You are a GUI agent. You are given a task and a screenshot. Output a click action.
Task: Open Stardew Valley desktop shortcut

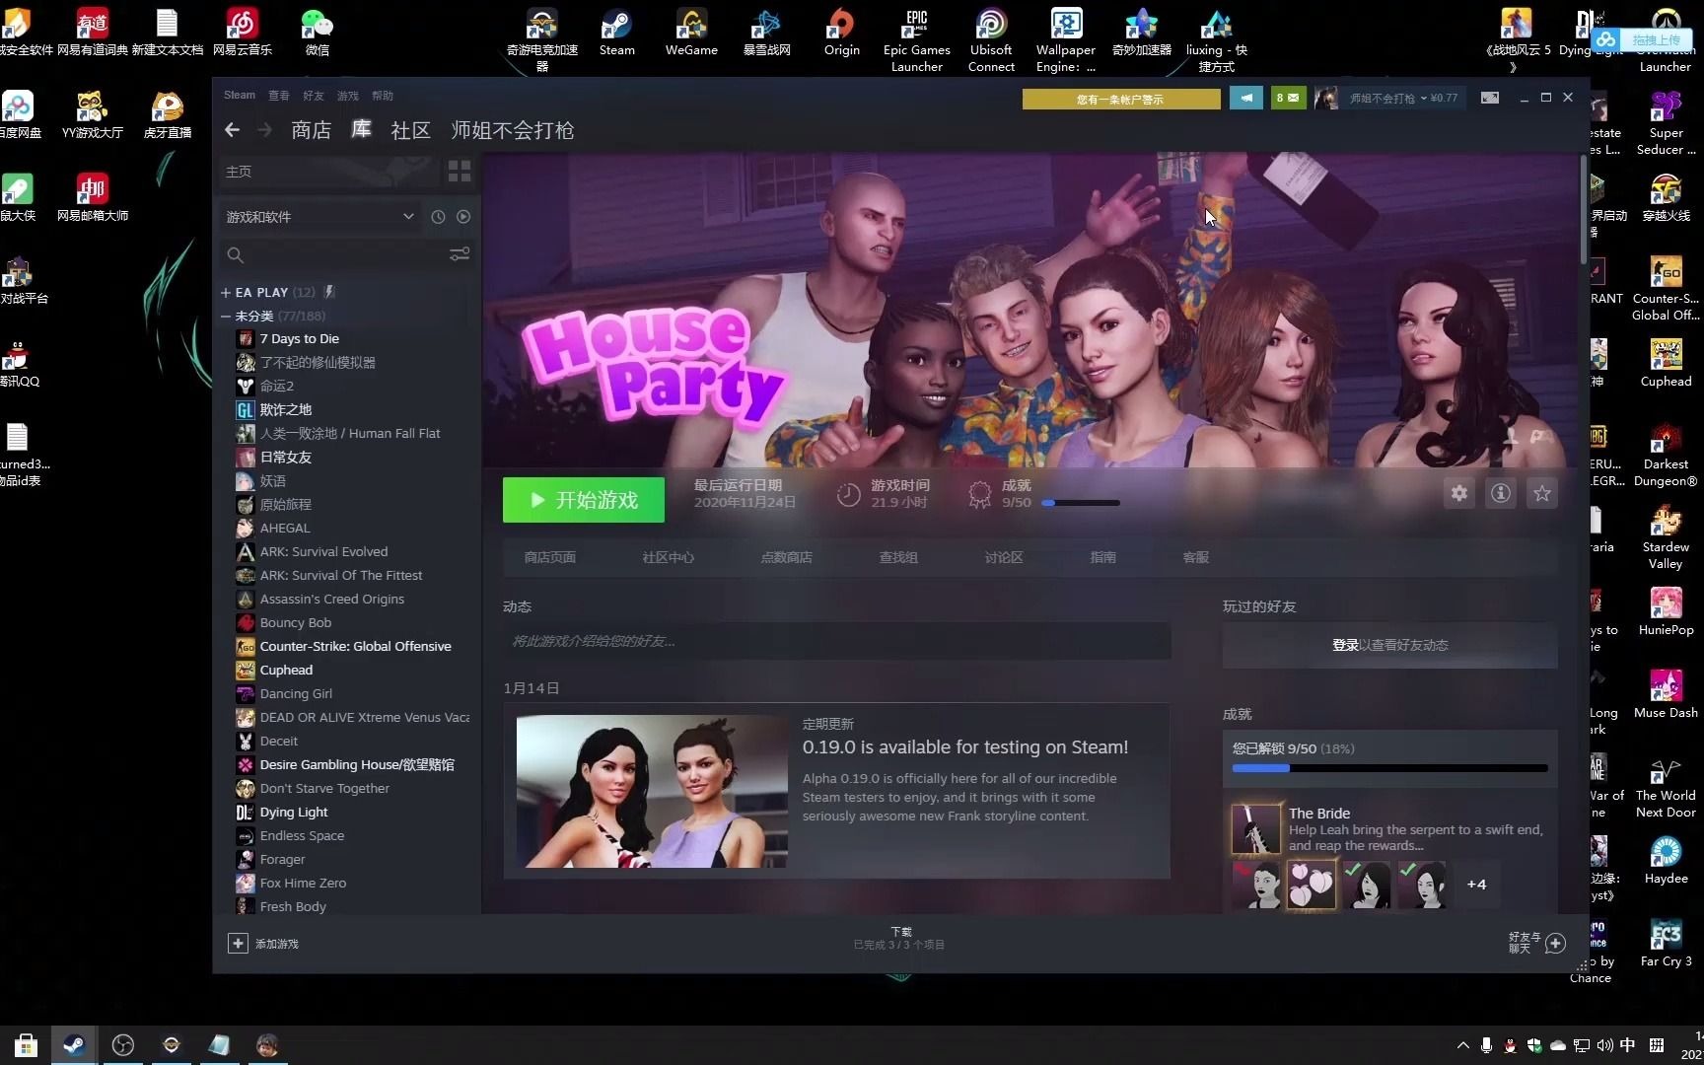(1666, 537)
